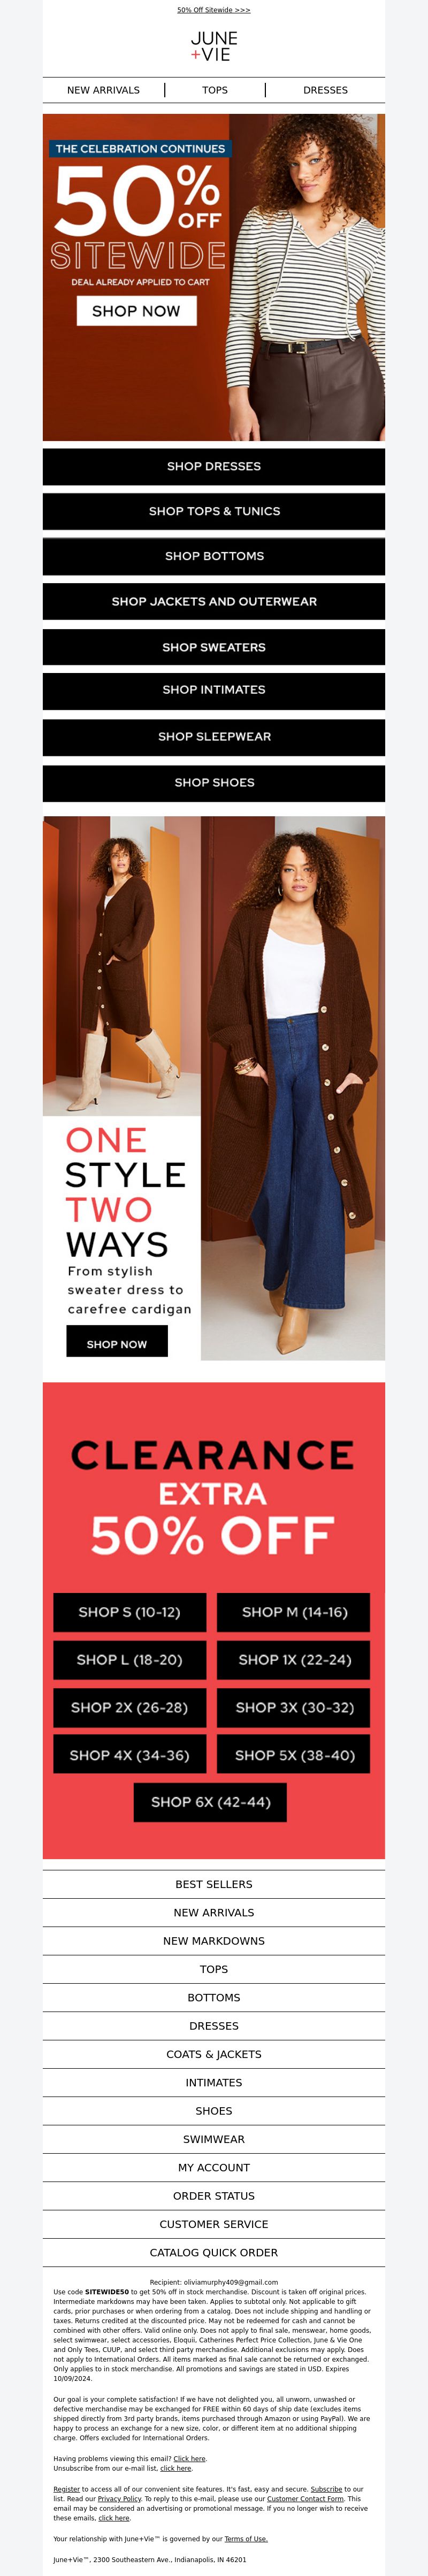The height and width of the screenshot is (2576, 428).
Task: Open the 50% Off Sitewide link
Action: pyautogui.click(x=214, y=10)
